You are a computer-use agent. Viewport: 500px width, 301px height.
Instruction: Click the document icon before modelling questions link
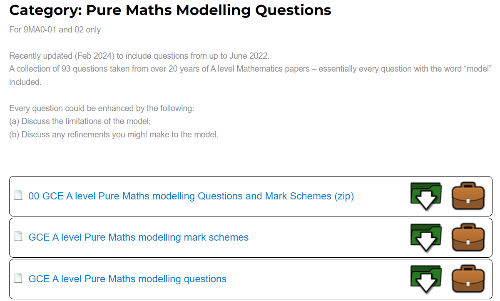click(x=18, y=279)
